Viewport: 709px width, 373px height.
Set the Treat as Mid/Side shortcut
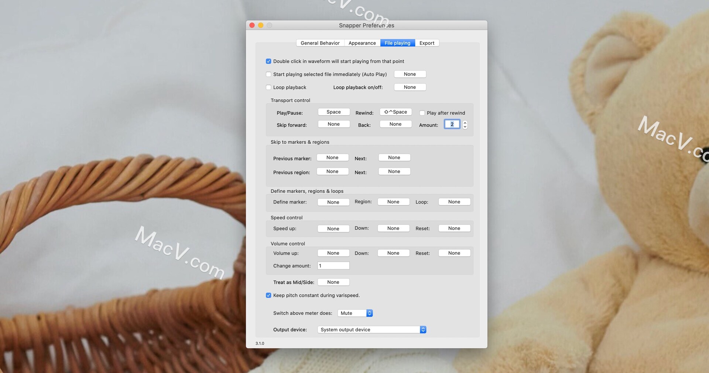(x=333, y=282)
